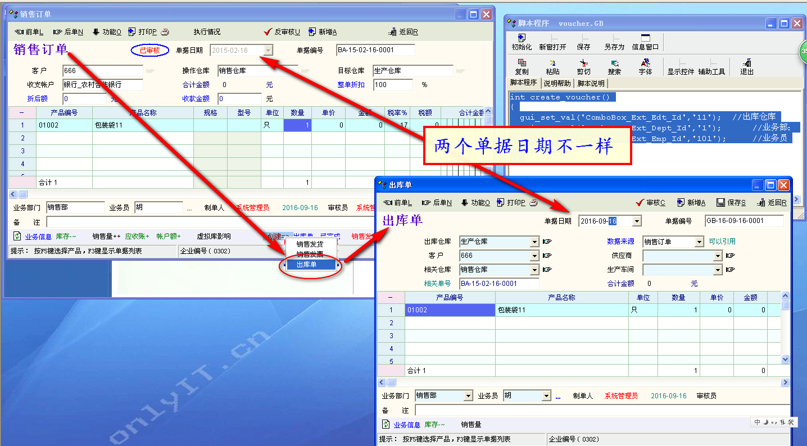Click the 业务信息 link in sales order
The height and width of the screenshot is (446, 807).
click(38, 236)
